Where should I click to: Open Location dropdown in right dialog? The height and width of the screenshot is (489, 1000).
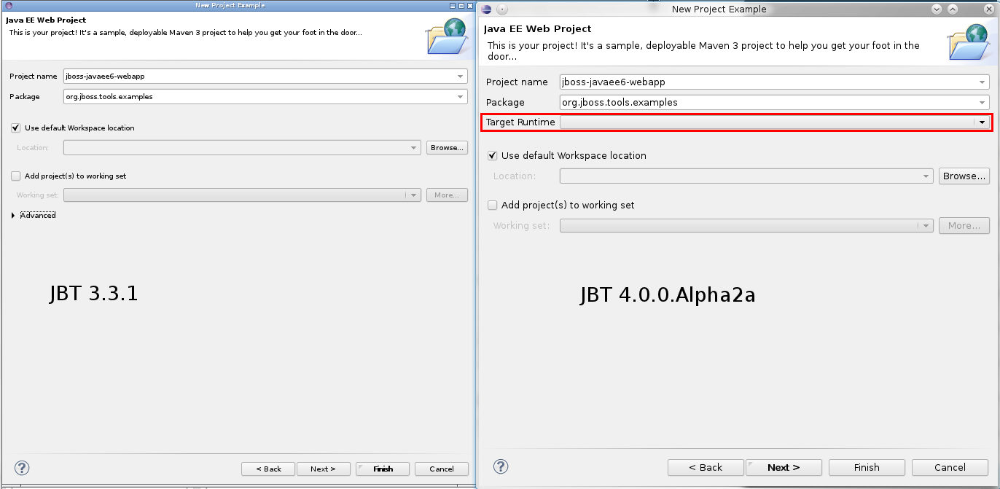[926, 176]
